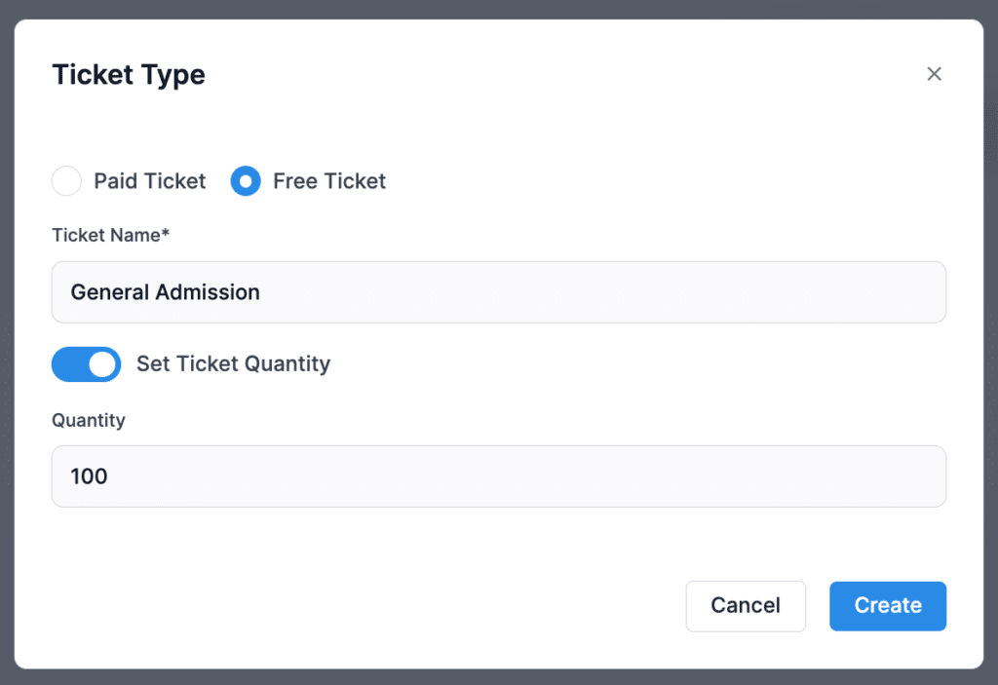Click the Paid Ticket label text
This screenshot has height=685, width=998.
click(149, 181)
